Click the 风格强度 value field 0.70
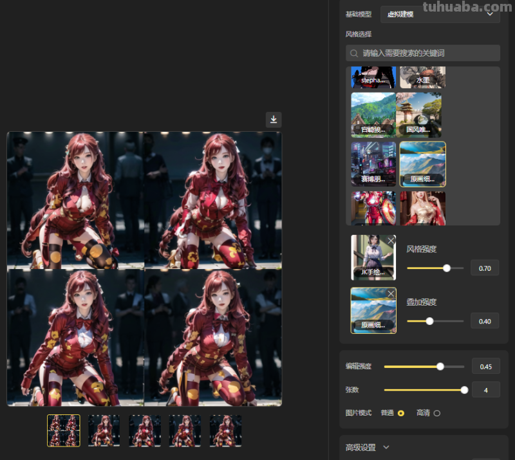This screenshot has height=460, width=515. (485, 268)
